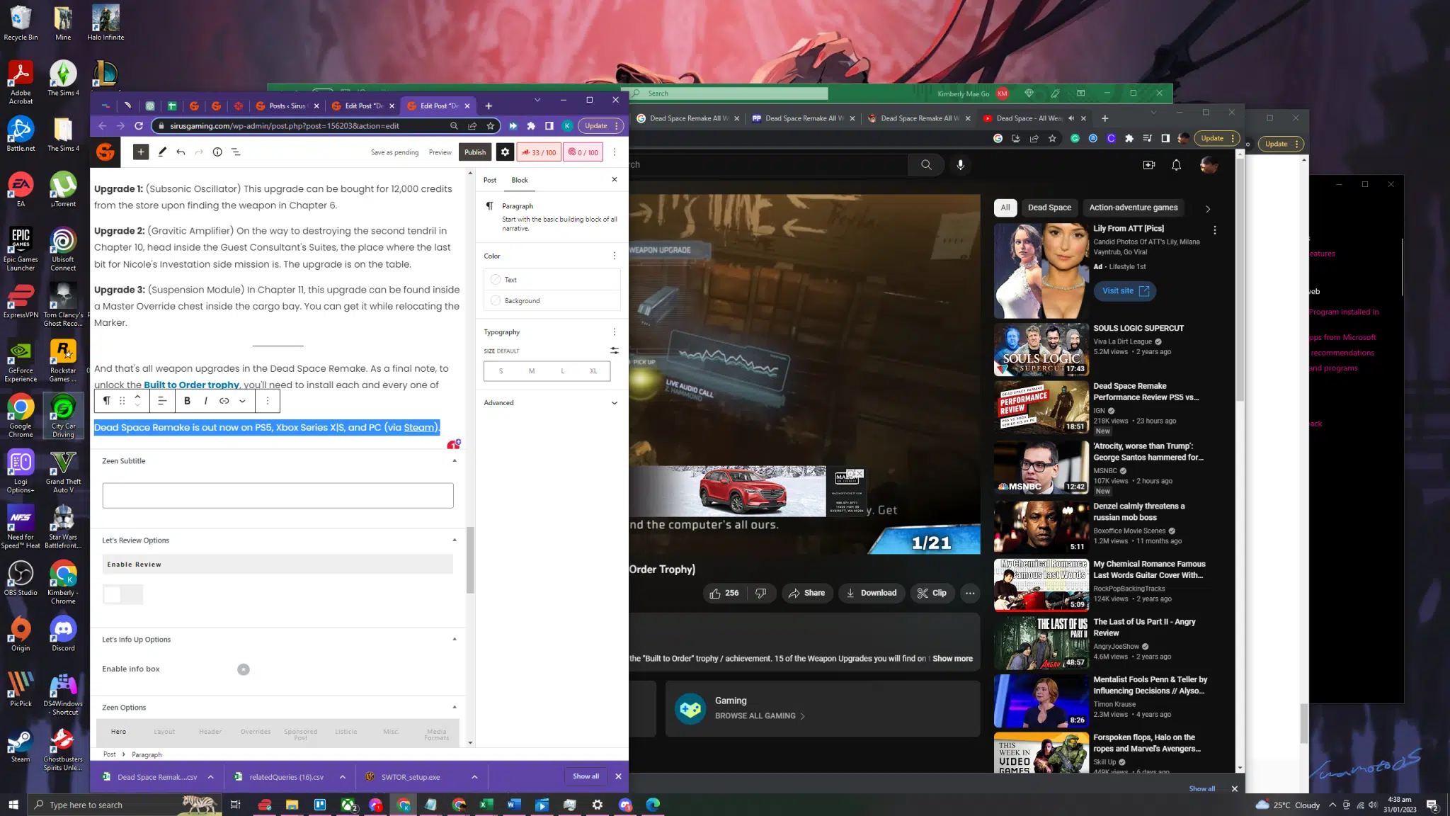Select the Hero tab in Zeen Options

119,732
